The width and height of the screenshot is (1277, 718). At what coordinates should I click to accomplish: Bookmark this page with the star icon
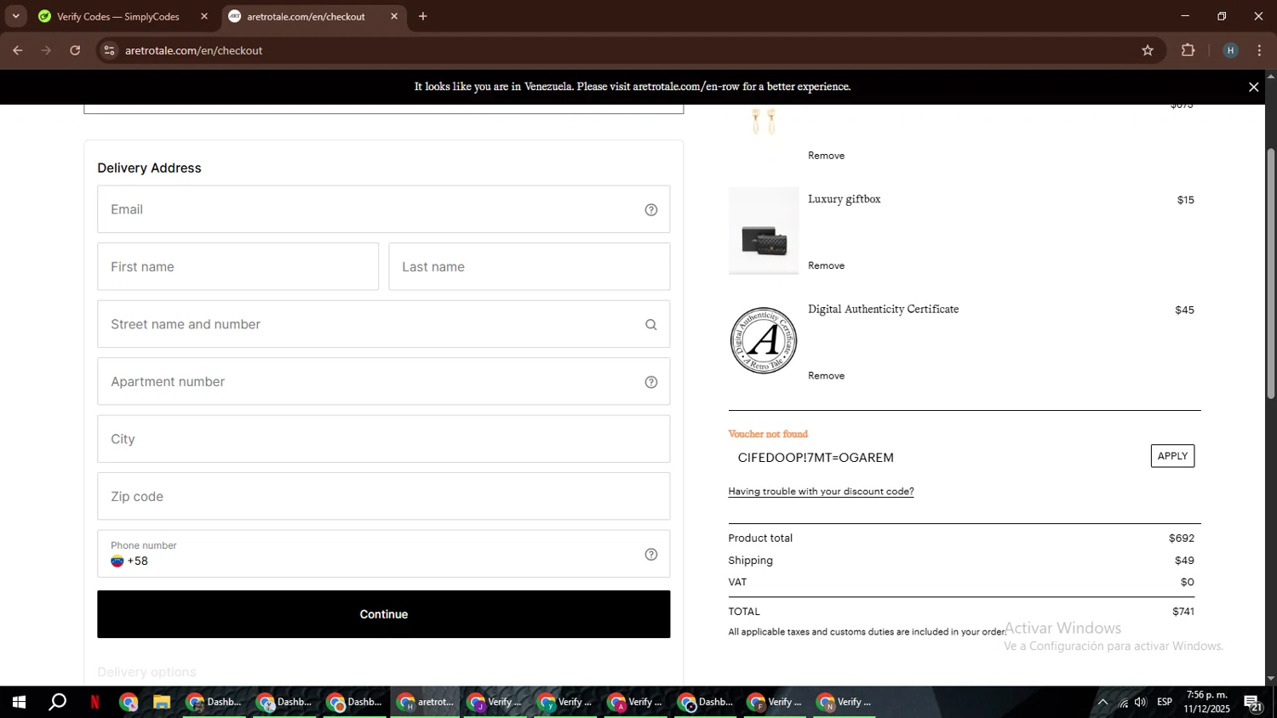(x=1148, y=50)
